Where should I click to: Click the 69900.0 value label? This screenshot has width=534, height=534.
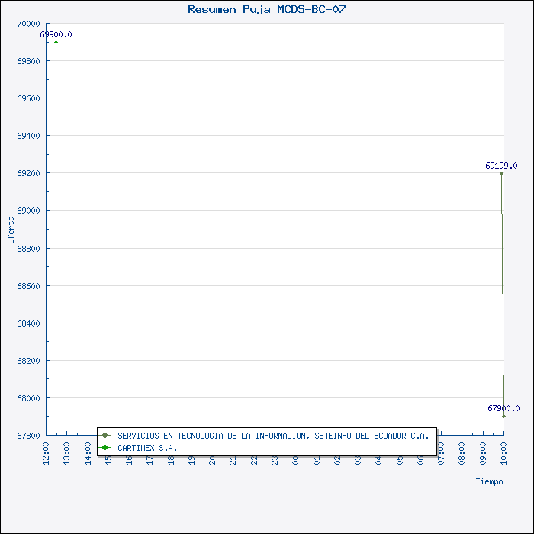click(56, 34)
